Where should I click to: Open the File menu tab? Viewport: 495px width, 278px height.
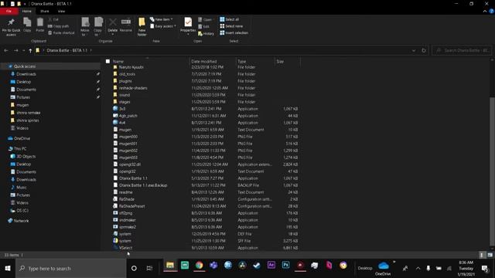point(9,11)
